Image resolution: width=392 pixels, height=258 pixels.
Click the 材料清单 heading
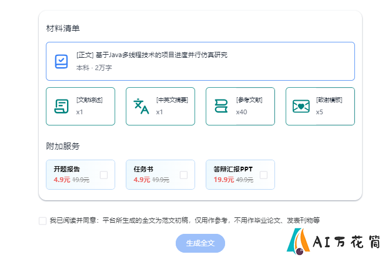[63, 28]
